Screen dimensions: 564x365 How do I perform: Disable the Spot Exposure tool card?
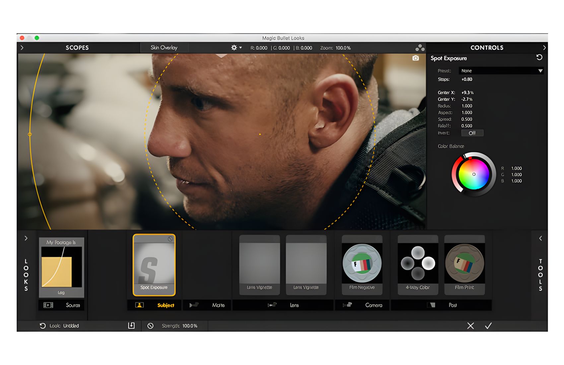[x=170, y=239]
